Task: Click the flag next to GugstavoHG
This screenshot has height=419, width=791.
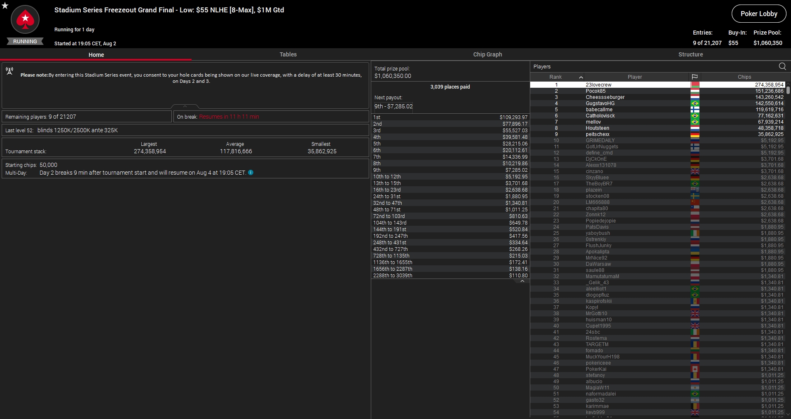Action: (695, 103)
